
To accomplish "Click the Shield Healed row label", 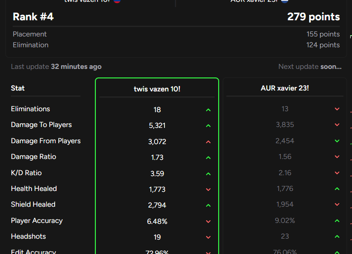I will tap(33, 204).
